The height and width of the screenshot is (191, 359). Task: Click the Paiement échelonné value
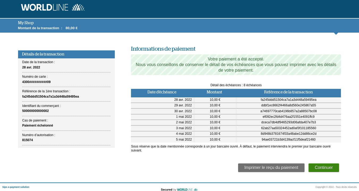pyautogui.click(x=37, y=125)
